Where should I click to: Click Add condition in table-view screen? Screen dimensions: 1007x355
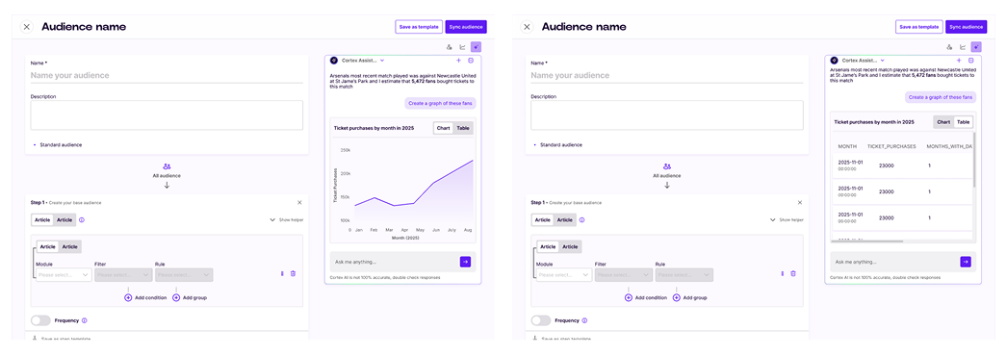pyautogui.click(x=646, y=298)
